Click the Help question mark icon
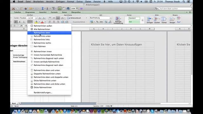This screenshot has width=203, height=114. pyautogui.click(x=81, y=9)
